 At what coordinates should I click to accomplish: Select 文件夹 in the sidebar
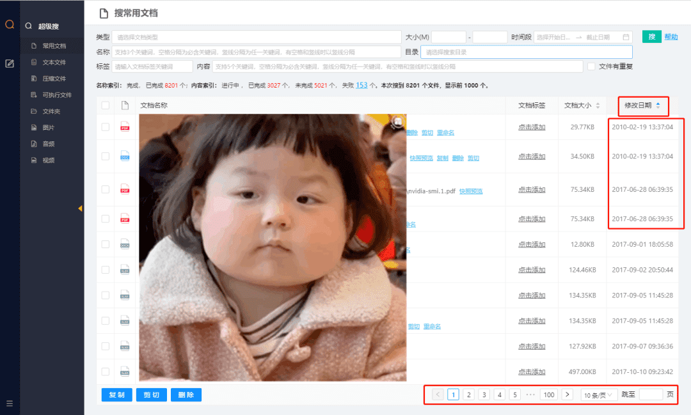52,111
